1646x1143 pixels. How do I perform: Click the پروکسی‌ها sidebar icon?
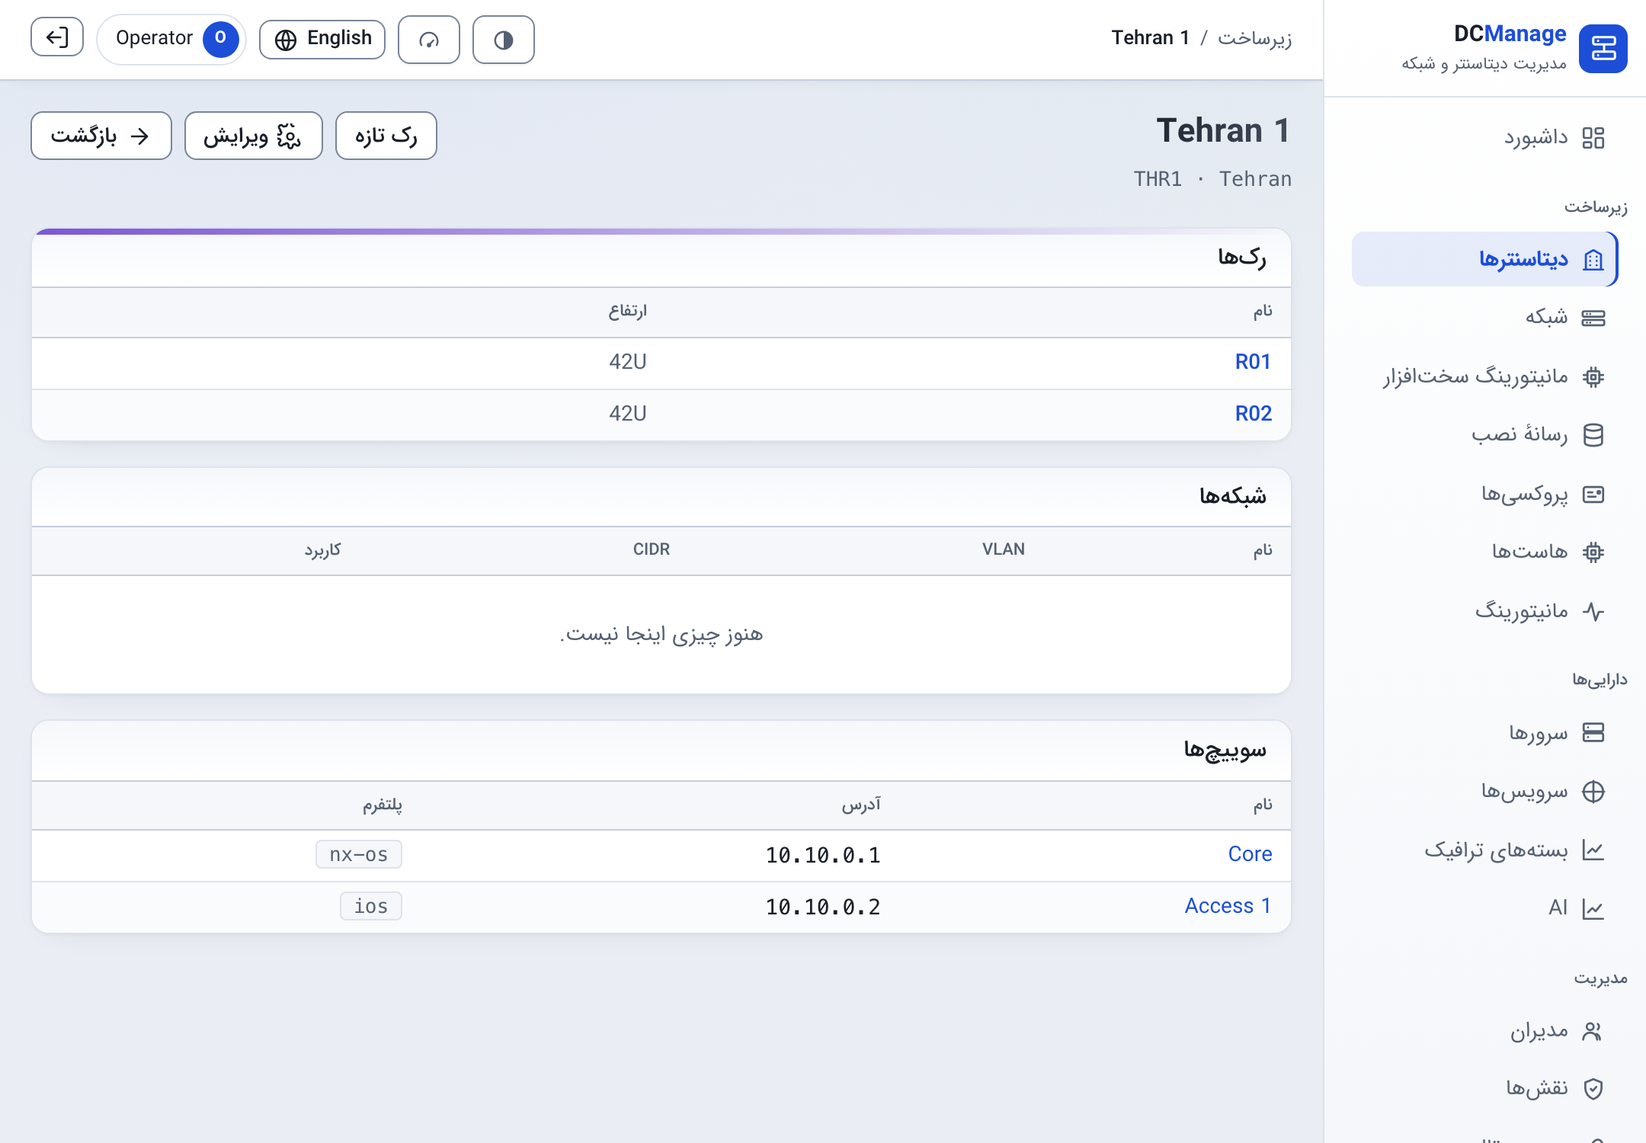point(1593,495)
